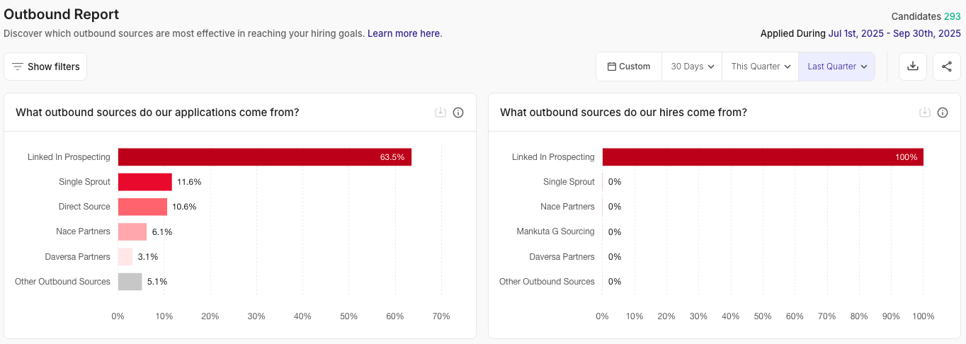
Task: Click the share report icon
Action: (947, 67)
